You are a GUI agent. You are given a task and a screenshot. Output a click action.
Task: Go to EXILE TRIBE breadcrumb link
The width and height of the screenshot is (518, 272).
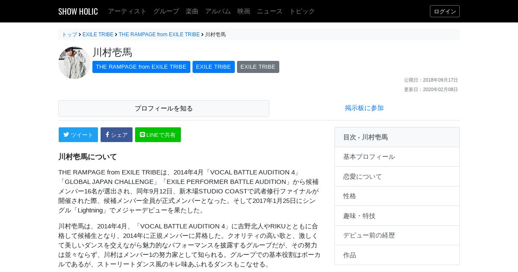click(98, 35)
